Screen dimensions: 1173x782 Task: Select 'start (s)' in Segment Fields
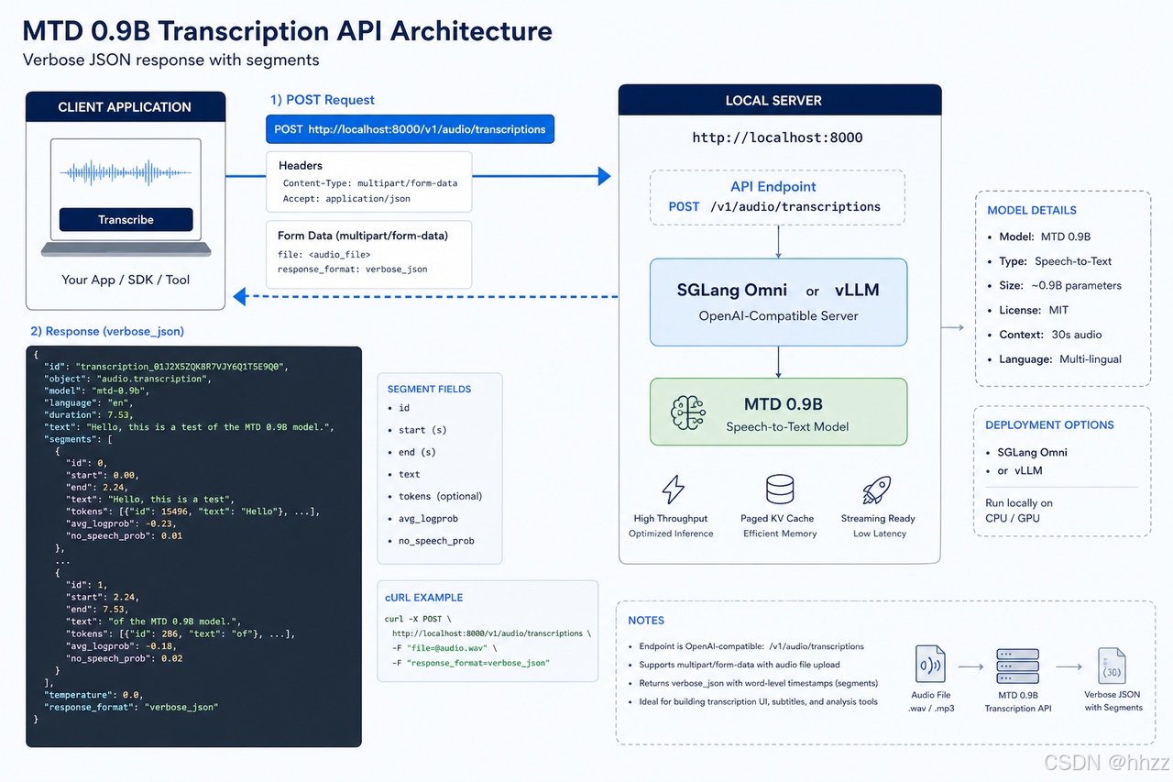[x=422, y=430]
